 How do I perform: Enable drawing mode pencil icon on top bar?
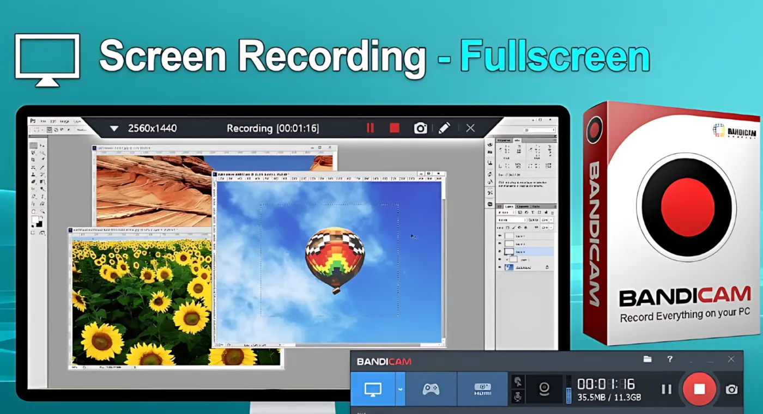point(444,128)
